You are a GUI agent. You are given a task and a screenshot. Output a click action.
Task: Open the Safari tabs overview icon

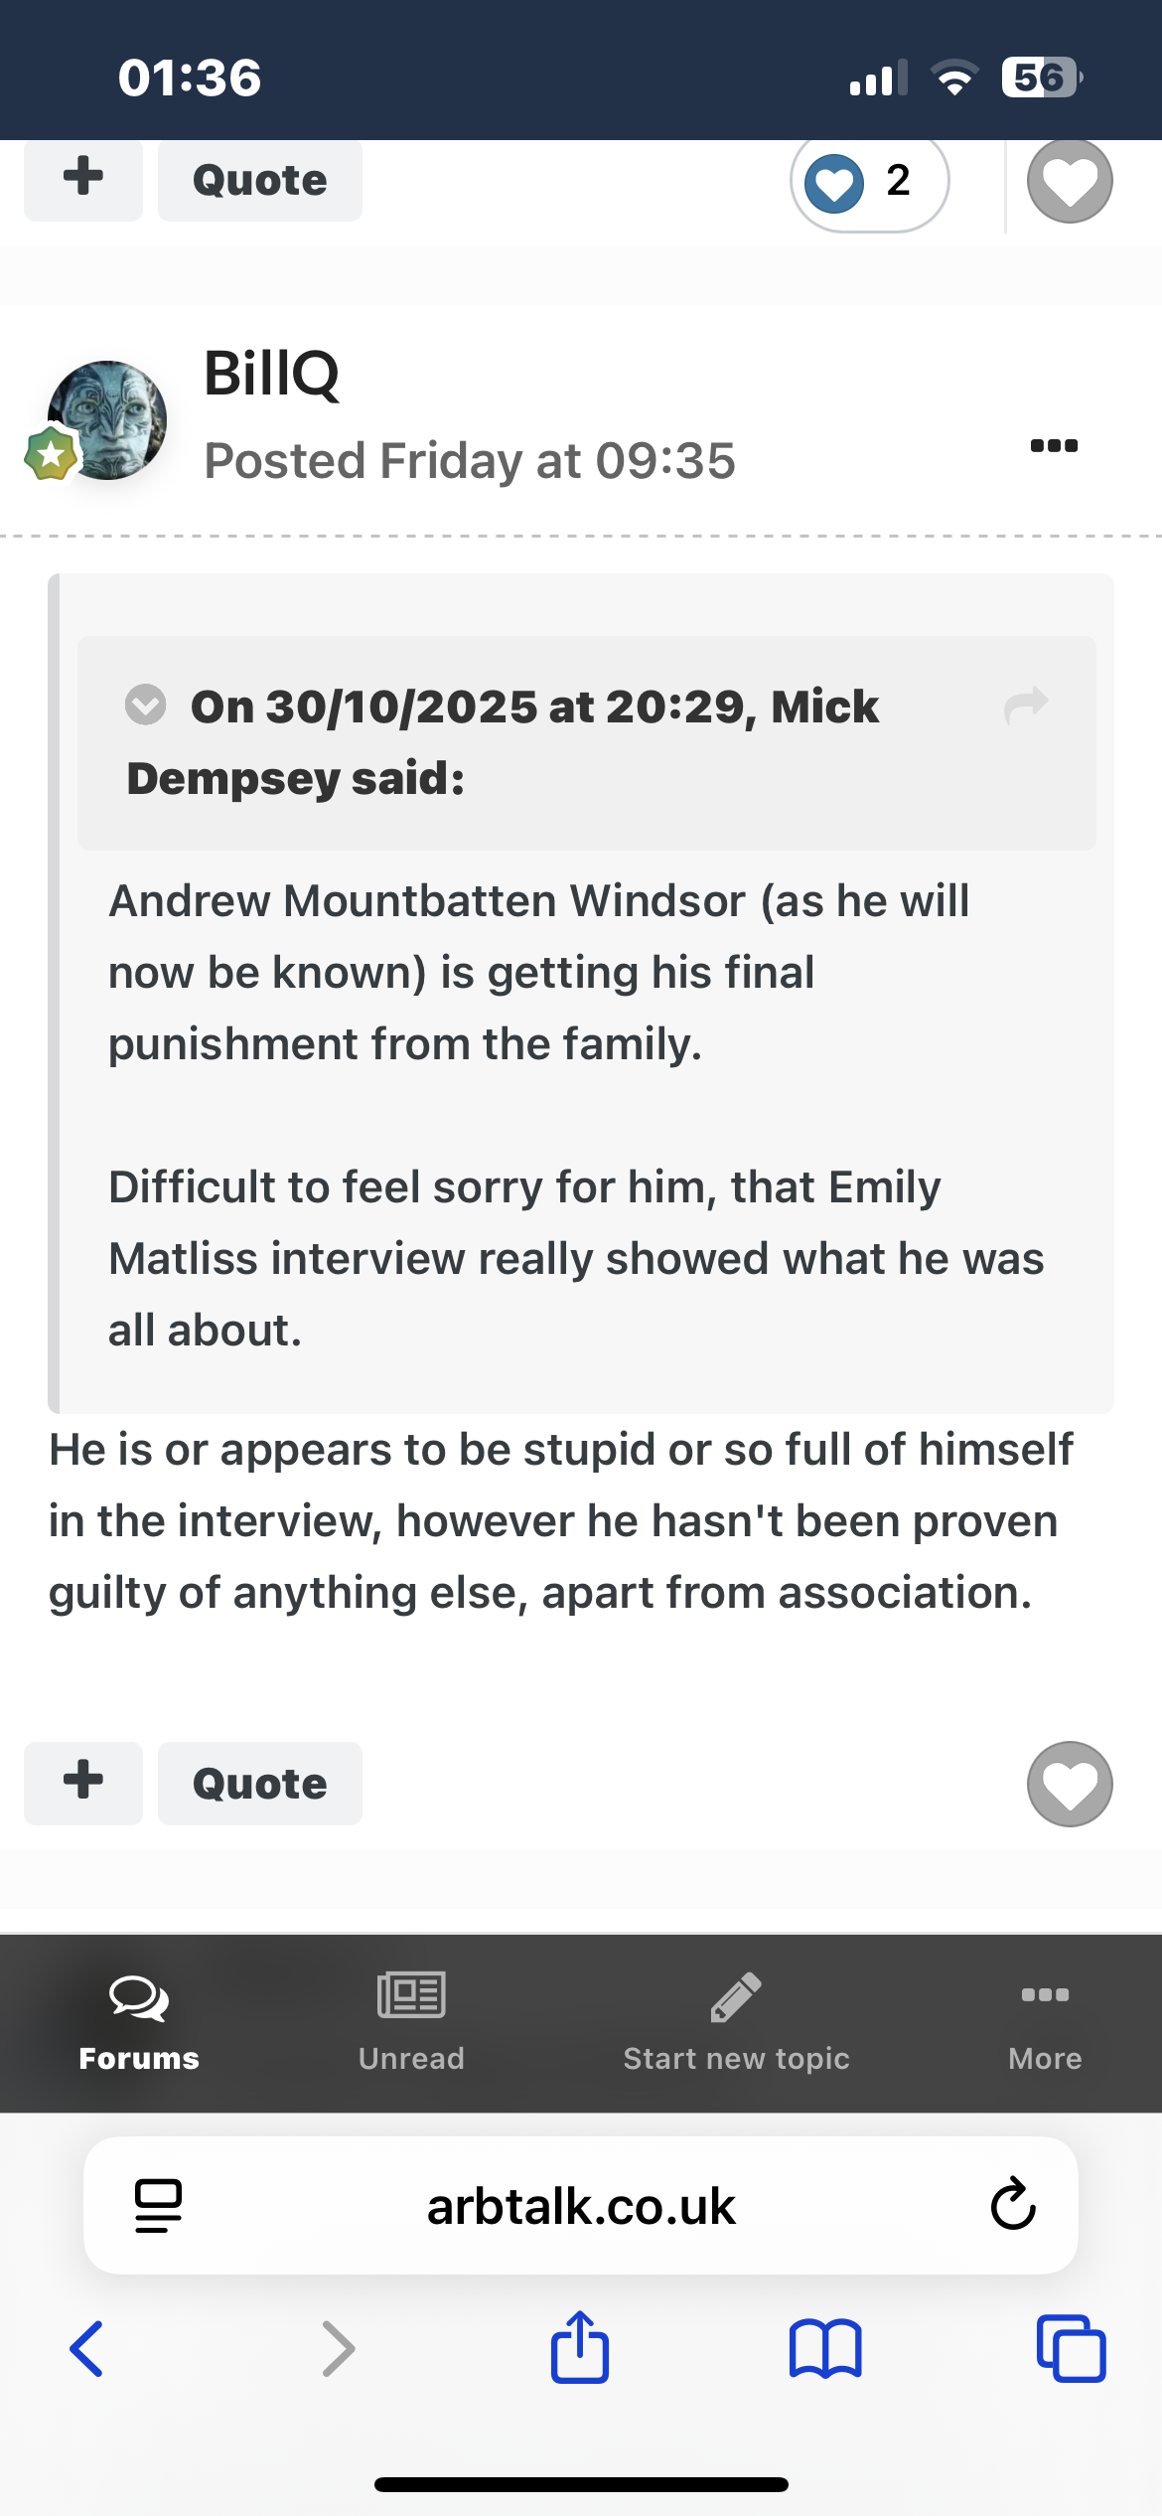coord(1071,2349)
